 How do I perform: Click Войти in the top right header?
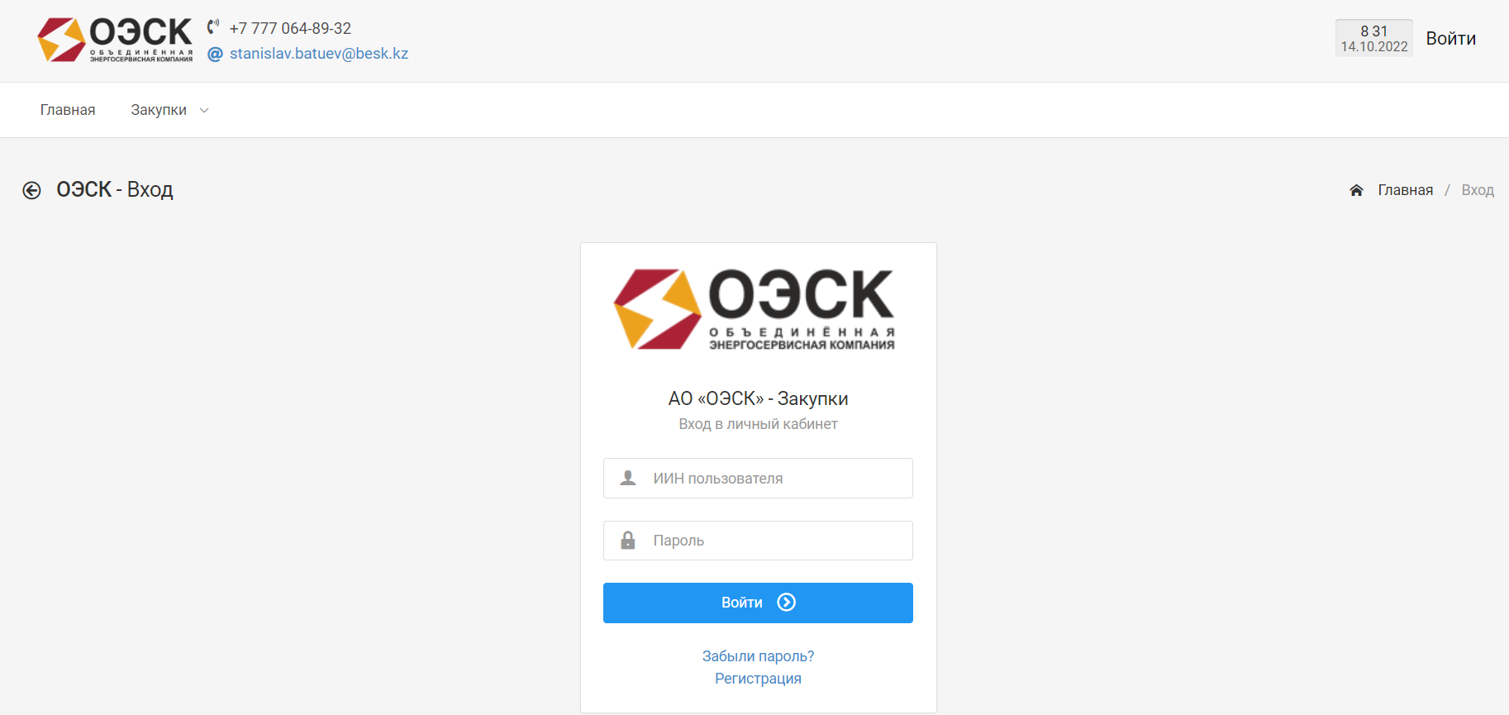pos(1450,38)
